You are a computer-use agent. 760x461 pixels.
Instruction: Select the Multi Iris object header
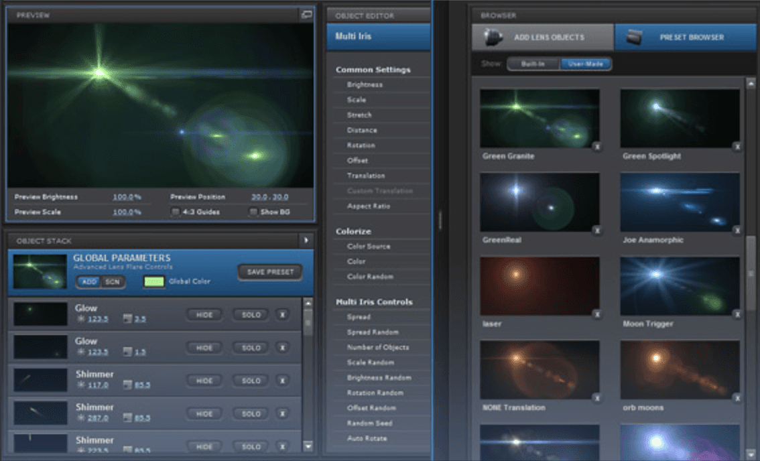379,36
